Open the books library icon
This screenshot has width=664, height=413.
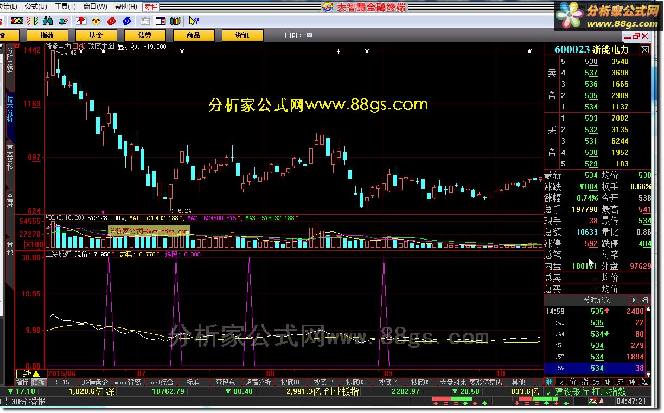pos(175,21)
